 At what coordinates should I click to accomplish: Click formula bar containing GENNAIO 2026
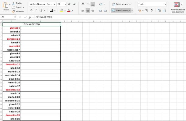click(110, 17)
